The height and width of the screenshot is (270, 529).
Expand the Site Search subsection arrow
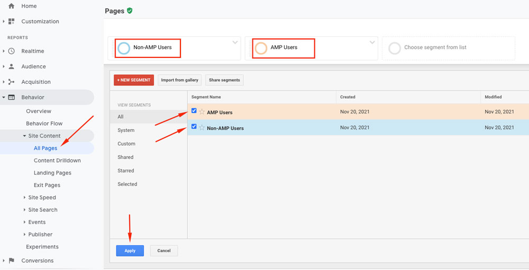coord(24,210)
